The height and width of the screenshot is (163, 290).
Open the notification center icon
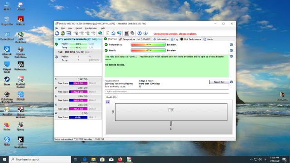coord(284,159)
